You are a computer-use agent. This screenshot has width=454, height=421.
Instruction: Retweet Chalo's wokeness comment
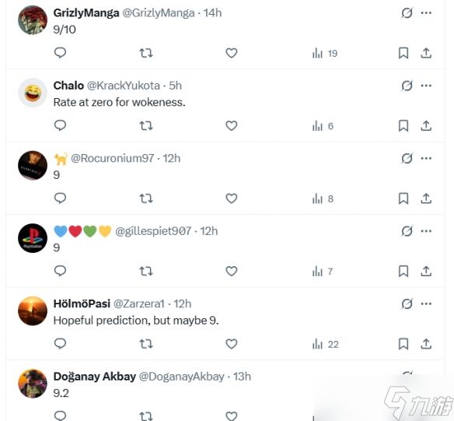146,126
